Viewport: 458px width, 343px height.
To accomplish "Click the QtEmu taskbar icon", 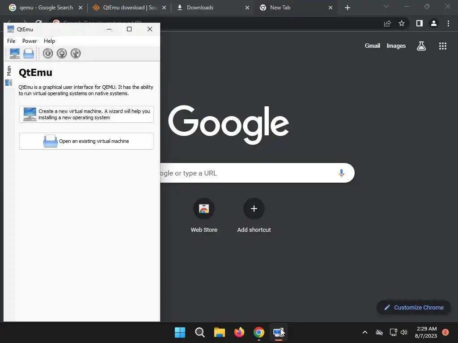I will pos(279,332).
